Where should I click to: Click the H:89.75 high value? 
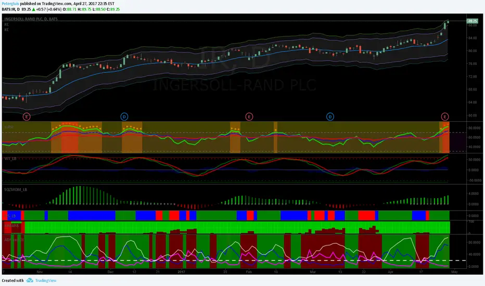(84, 9)
